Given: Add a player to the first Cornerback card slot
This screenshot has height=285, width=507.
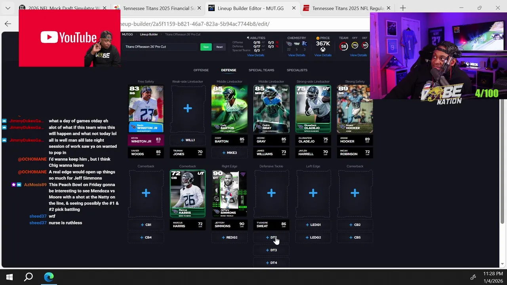Looking at the screenshot, I should pos(146,193).
